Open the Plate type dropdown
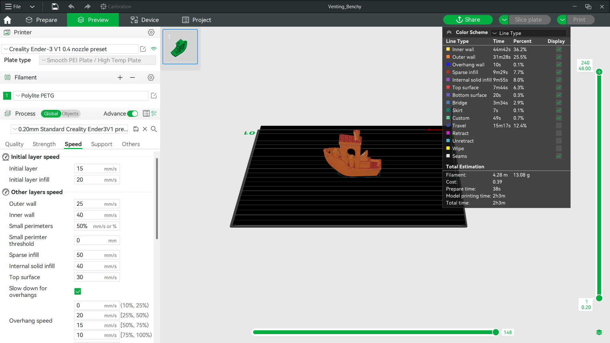Viewport: 610px width, 343px height. pos(98,60)
